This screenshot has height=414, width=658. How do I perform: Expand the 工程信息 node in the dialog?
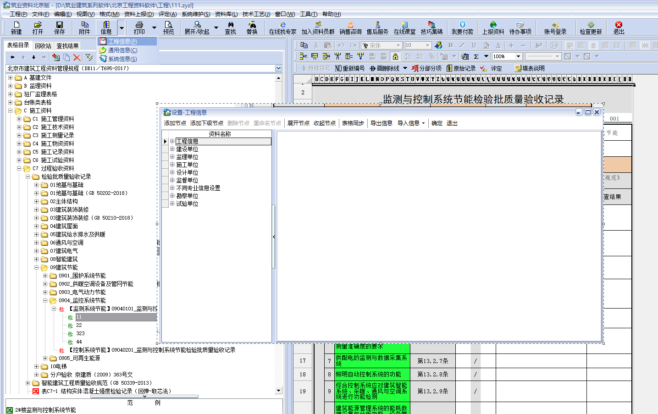[x=172, y=141]
